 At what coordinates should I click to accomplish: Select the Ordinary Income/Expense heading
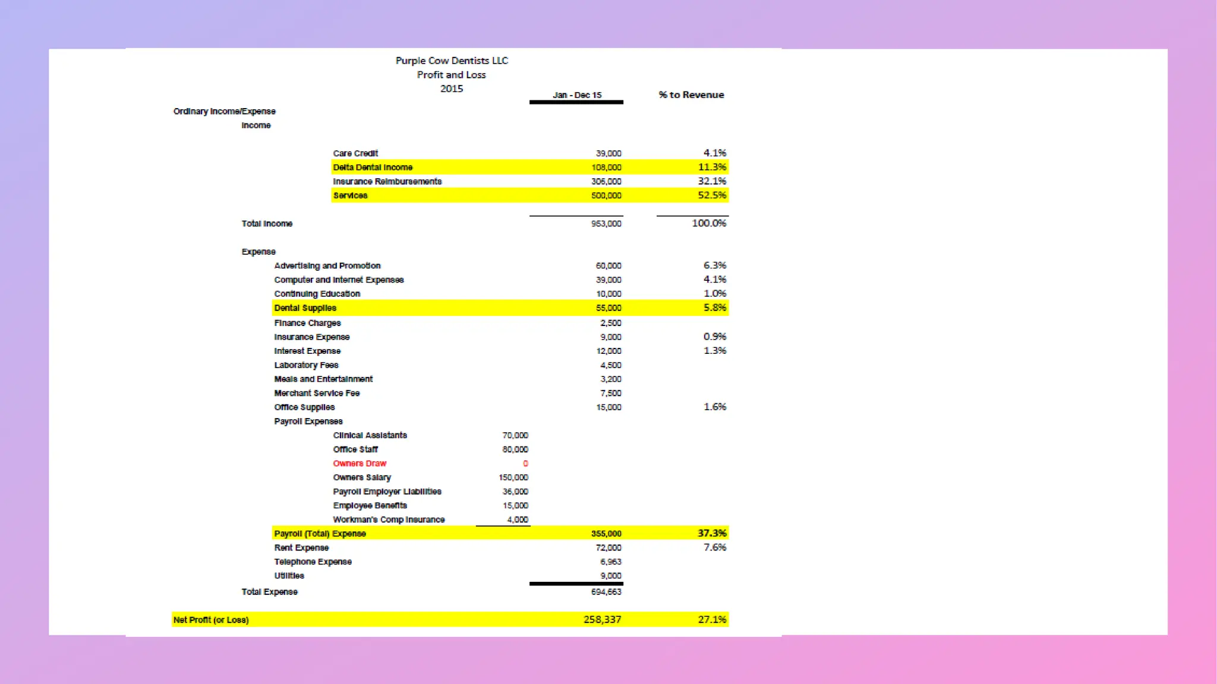[x=224, y=112]
